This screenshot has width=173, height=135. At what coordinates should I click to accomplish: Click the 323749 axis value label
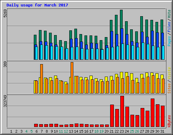[5, 101]
